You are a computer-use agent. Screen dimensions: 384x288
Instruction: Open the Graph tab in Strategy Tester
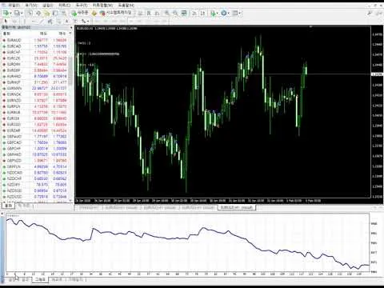click(40, 280)
